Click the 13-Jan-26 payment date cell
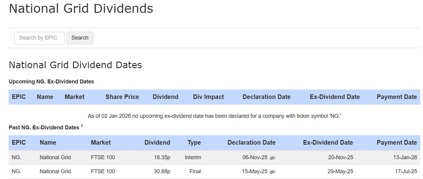This screenshot has width=423, height=179. [x=405, y=158]
